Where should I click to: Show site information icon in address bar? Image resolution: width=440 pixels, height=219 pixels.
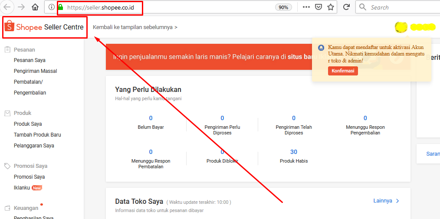(x=51, y=7)
